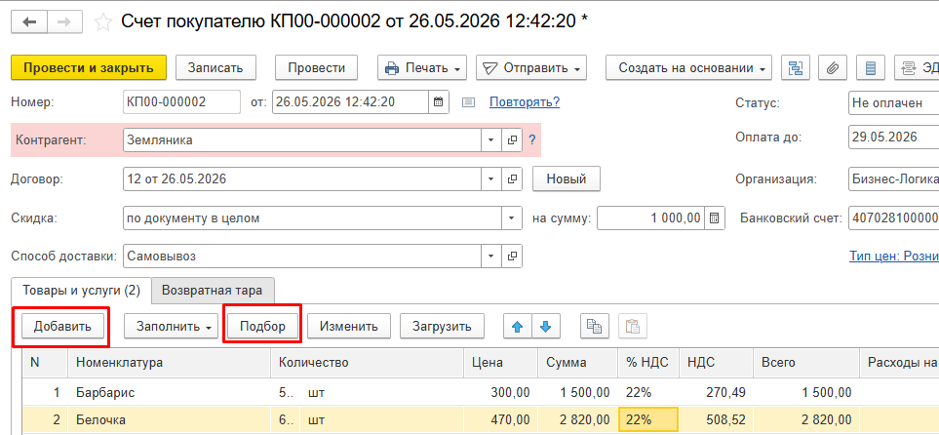Screen dimensions: 939x435
Task: Click the 22% НДС cell in Барбарис row
Action: [x=648, y=393]
